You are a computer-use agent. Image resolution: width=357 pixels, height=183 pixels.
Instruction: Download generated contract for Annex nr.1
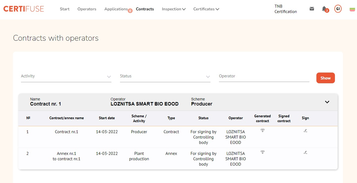point(263,152)
